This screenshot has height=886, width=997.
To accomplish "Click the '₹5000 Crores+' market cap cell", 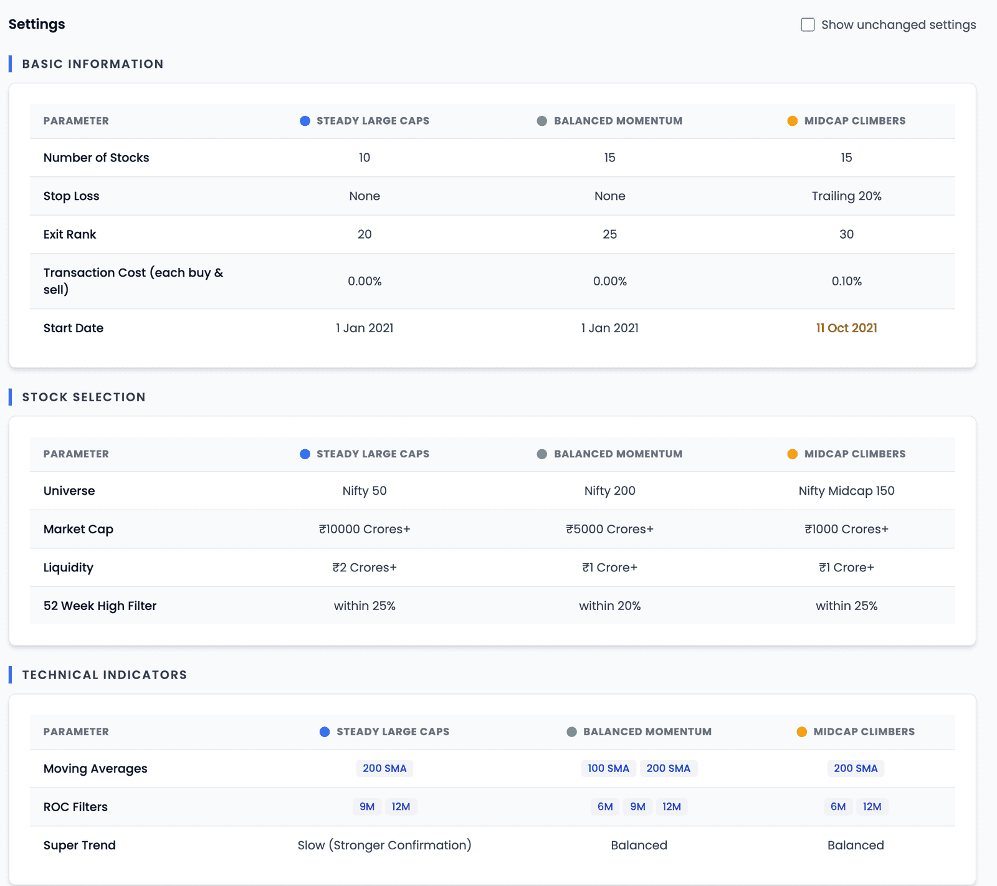I will (x=609, y=530).
